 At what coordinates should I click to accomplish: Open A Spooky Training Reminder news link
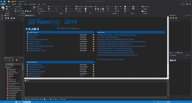108,37
